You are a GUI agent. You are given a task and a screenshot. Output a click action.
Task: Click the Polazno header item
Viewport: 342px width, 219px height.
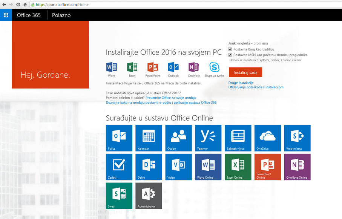click(x=61, y=15)
